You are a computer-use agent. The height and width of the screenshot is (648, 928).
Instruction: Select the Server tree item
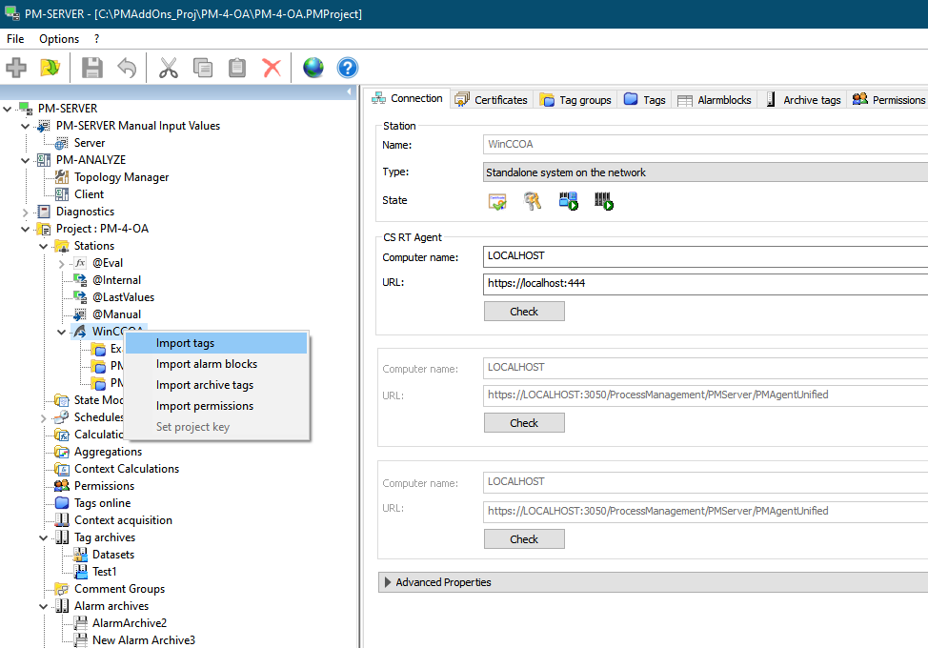pos(90,143)
